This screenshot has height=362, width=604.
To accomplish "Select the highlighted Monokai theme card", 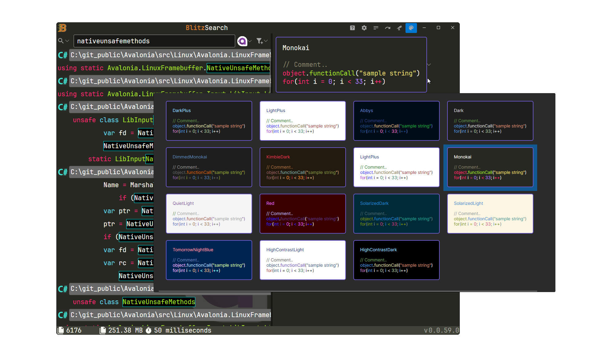I will [x=490, y=167].
